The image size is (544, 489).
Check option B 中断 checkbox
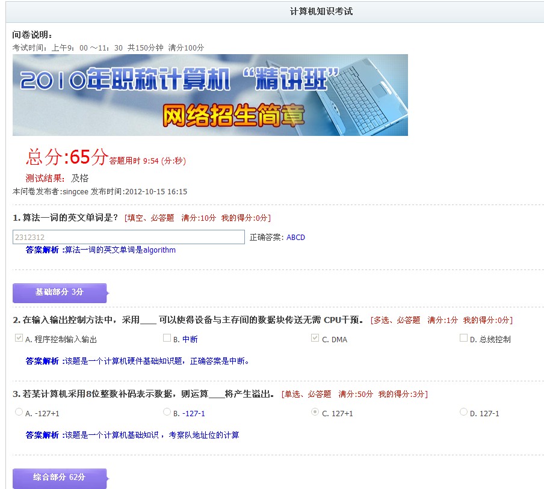[x=167, y=338]
